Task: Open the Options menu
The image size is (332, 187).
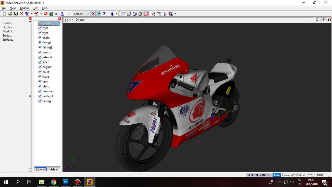Action: 24,8
